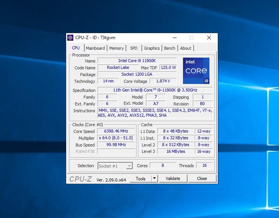Click the Level 3 value 16 MBytes
Screen dimensions: 279x218
[x=176, y=151]
